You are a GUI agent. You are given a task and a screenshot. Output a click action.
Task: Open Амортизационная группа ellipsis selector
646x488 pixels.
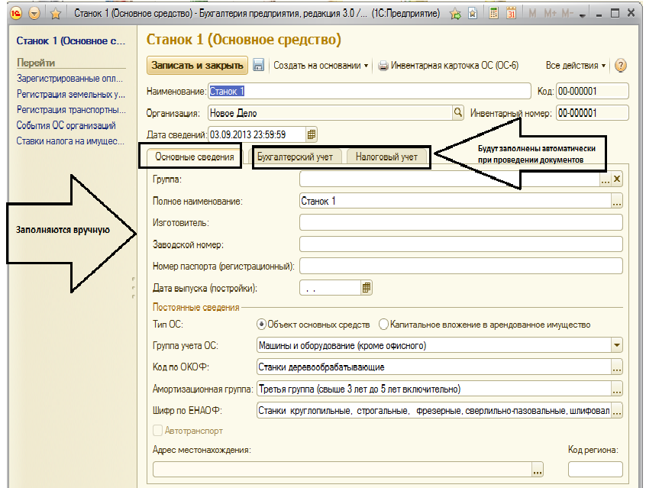(x=617, y=389)
